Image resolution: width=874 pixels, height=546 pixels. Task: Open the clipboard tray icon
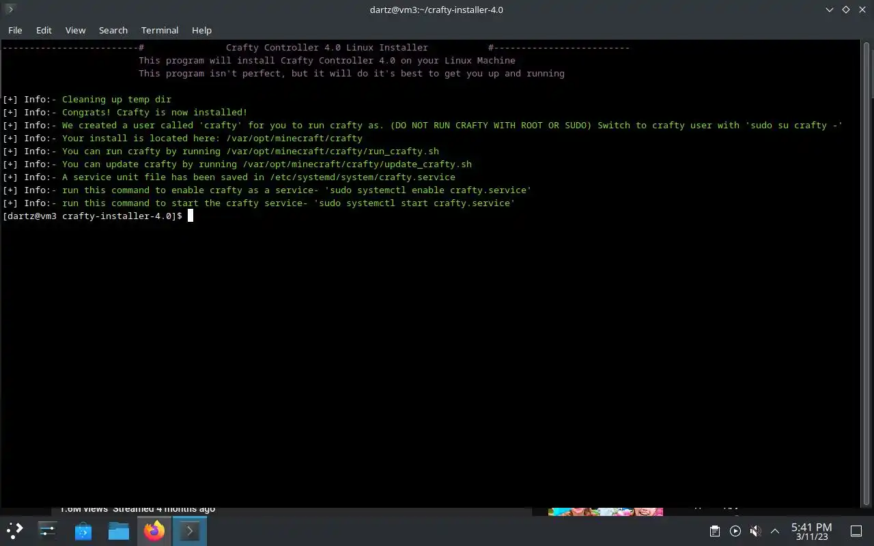coord(714,531)
